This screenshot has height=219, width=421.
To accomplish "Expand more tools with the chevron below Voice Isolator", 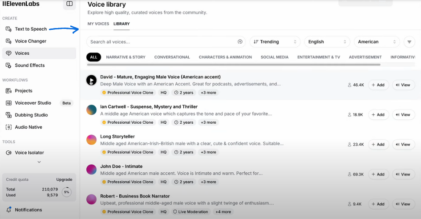I will (x=39, y=162).
